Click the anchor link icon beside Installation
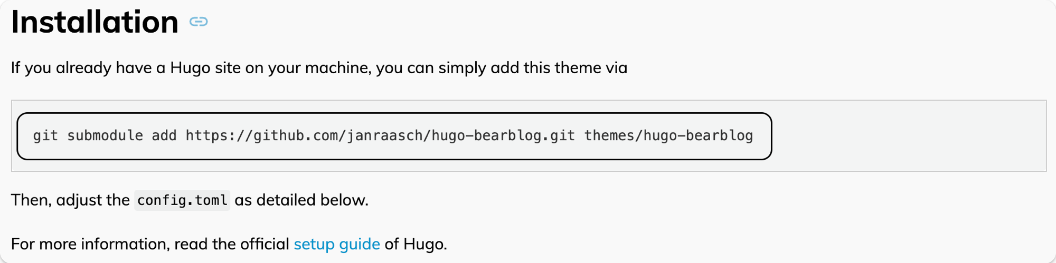 199,22
